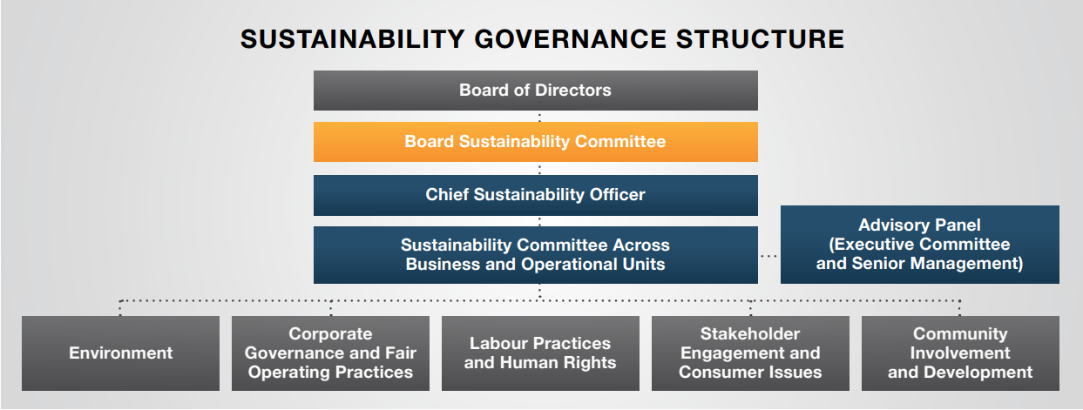Click dotted connector above Stakeholder Engagement box

coord(750,307)
